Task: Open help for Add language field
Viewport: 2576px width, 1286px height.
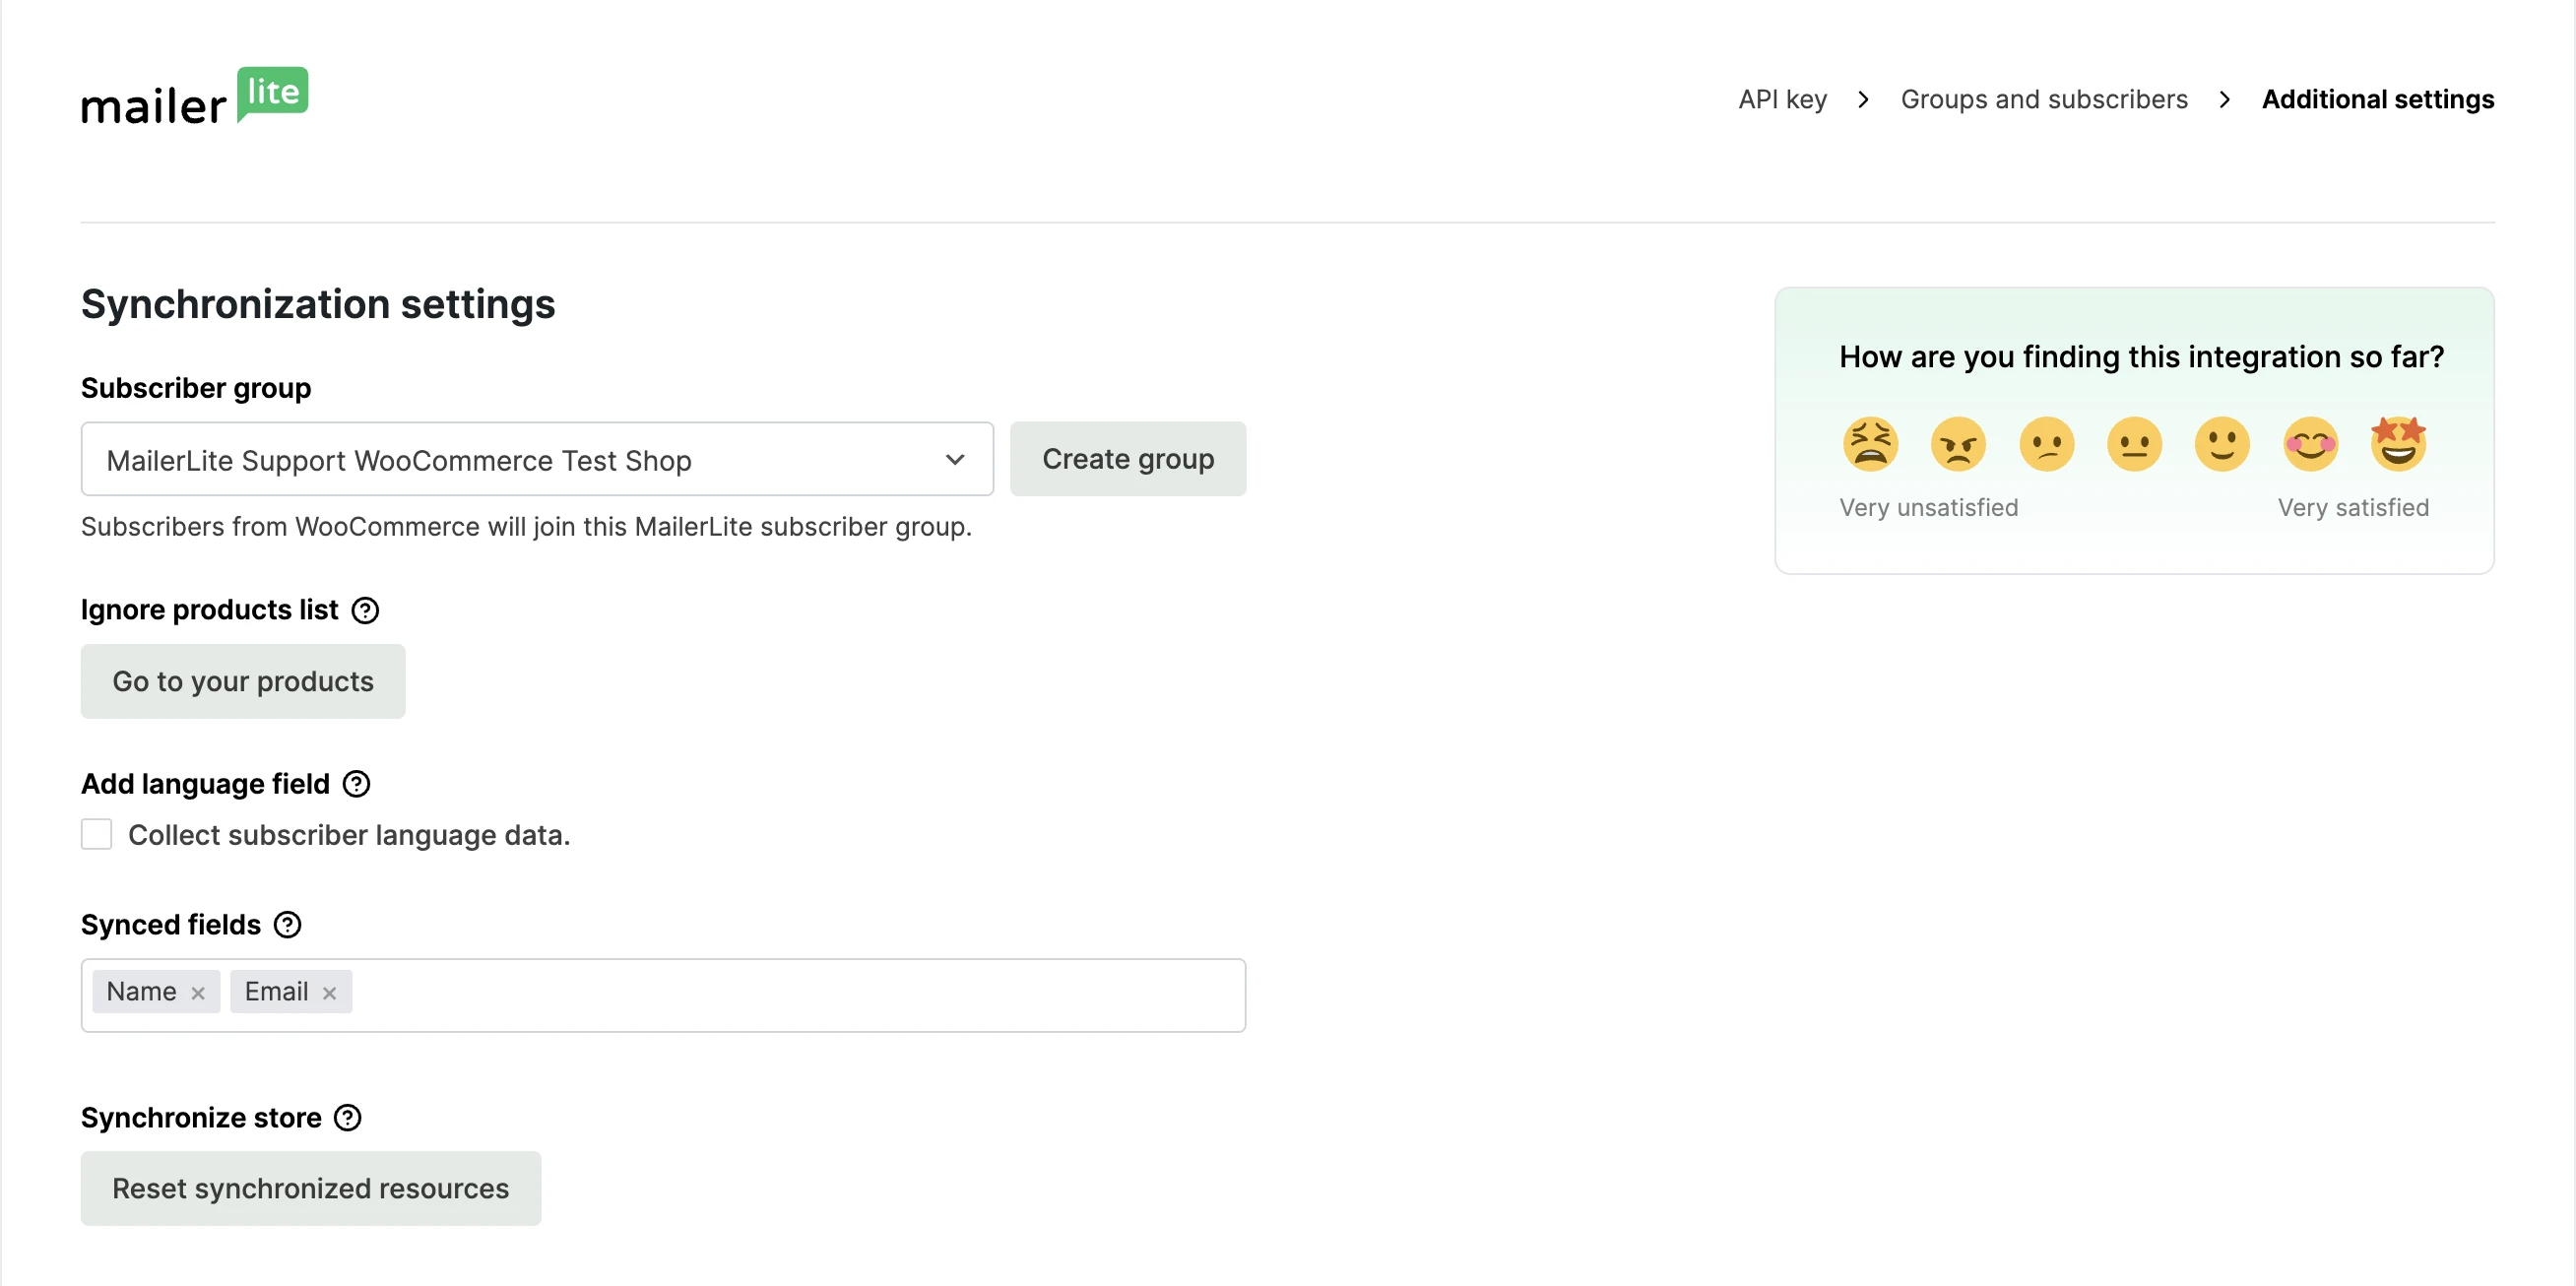Action: tap(356, 784)
